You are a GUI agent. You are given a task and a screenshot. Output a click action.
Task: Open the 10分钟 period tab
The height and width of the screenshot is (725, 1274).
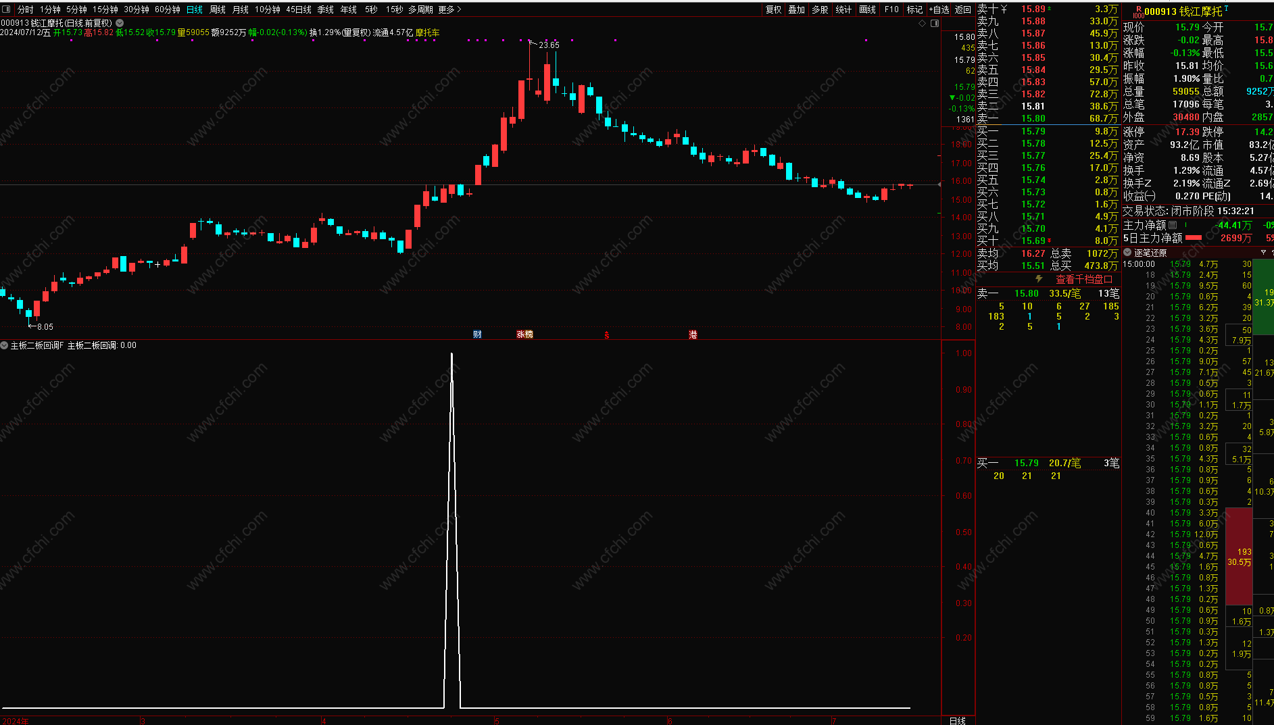pyautogui.click(x=268, y=9)
